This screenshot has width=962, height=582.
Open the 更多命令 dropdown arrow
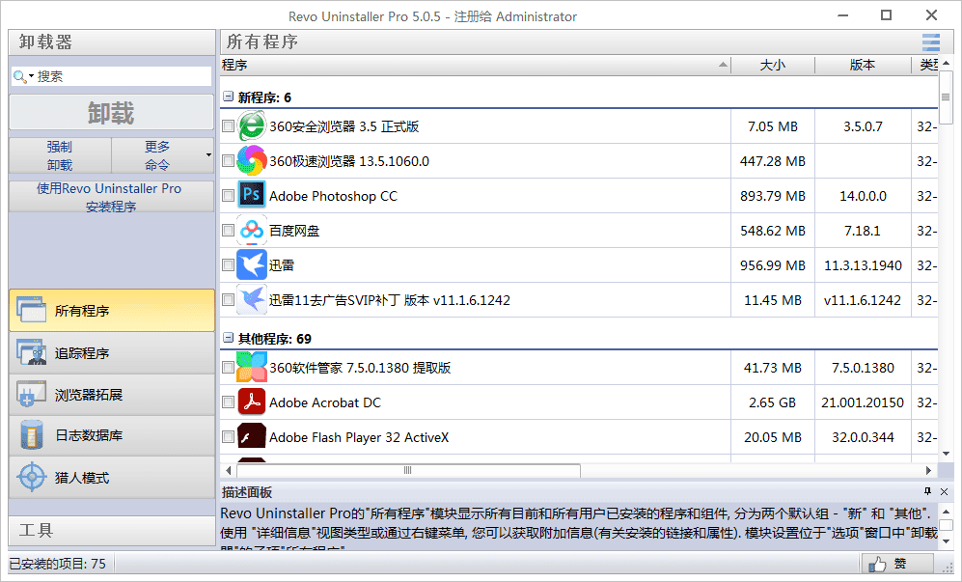pyautogui.click(x=208, y=155)
